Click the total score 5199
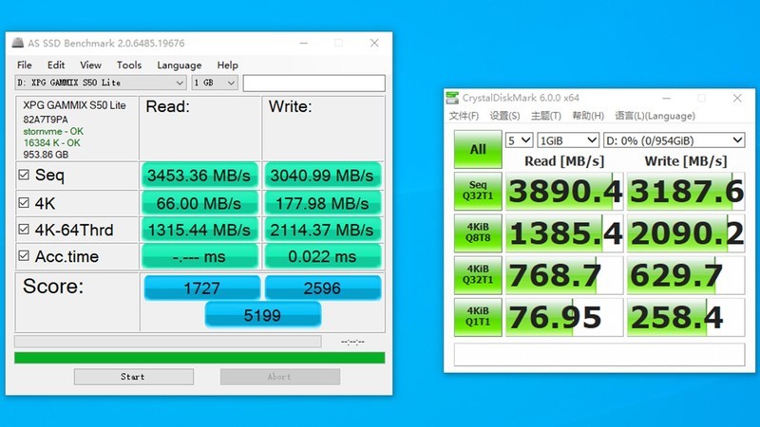The image size is (760, 427). tap(263, 315)
